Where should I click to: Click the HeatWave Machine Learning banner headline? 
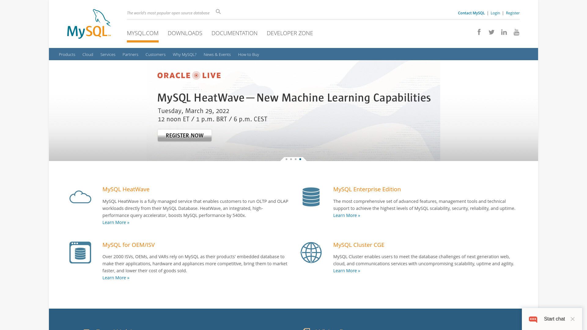[294, 98]
